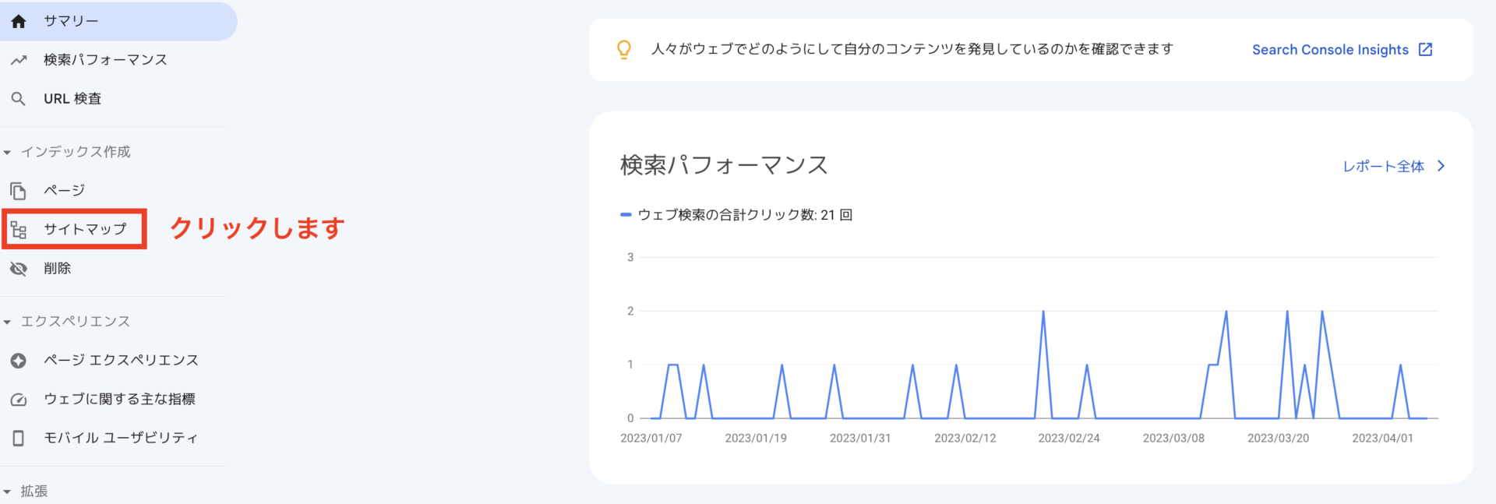
Task: Open the サイトマップ menu item
Action: pyautogui.click(x=75, y=229)
